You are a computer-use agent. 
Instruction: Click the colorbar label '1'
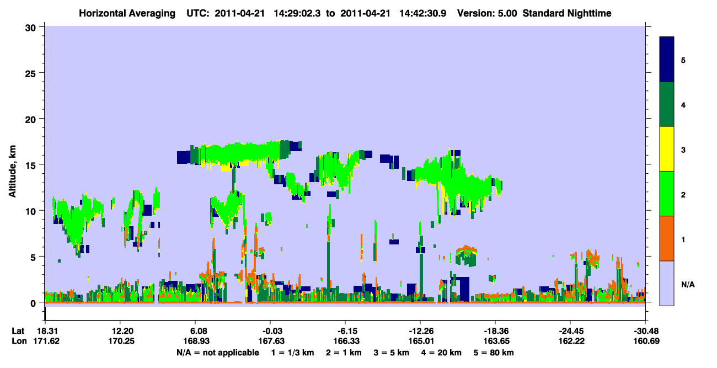pos(683,239)
